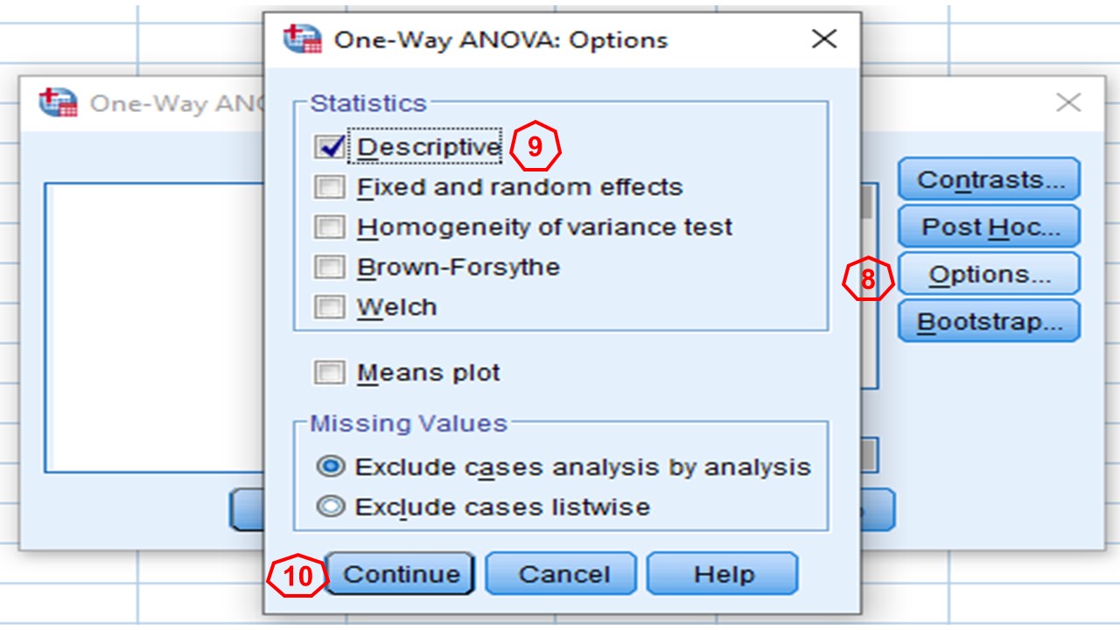Enable Fixed and random effects
The height and width of the screenshot is (630, 1120).
(x=330, y=187)
